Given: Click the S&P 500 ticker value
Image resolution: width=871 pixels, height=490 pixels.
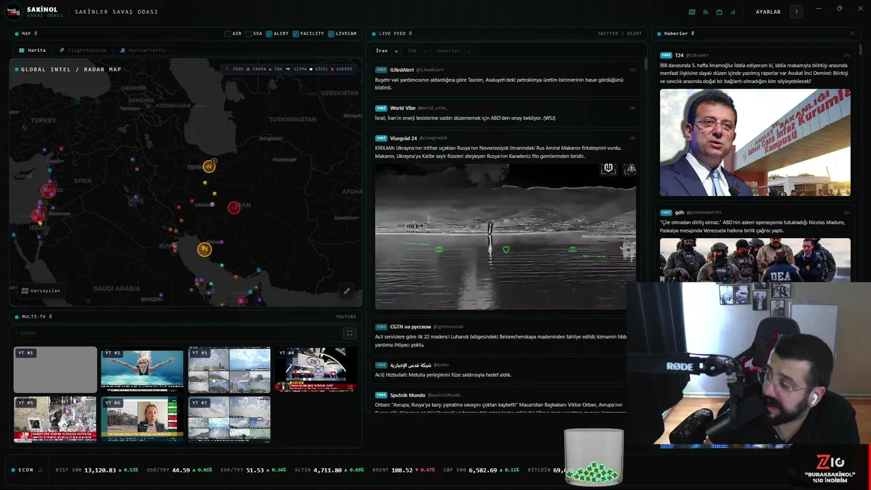Looking at the screenshot, I should tap(482, 470).
